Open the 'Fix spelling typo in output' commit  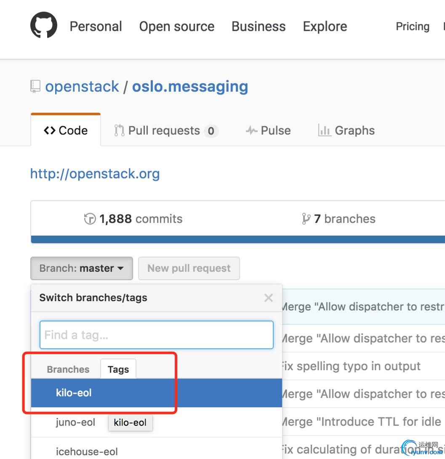351,366
